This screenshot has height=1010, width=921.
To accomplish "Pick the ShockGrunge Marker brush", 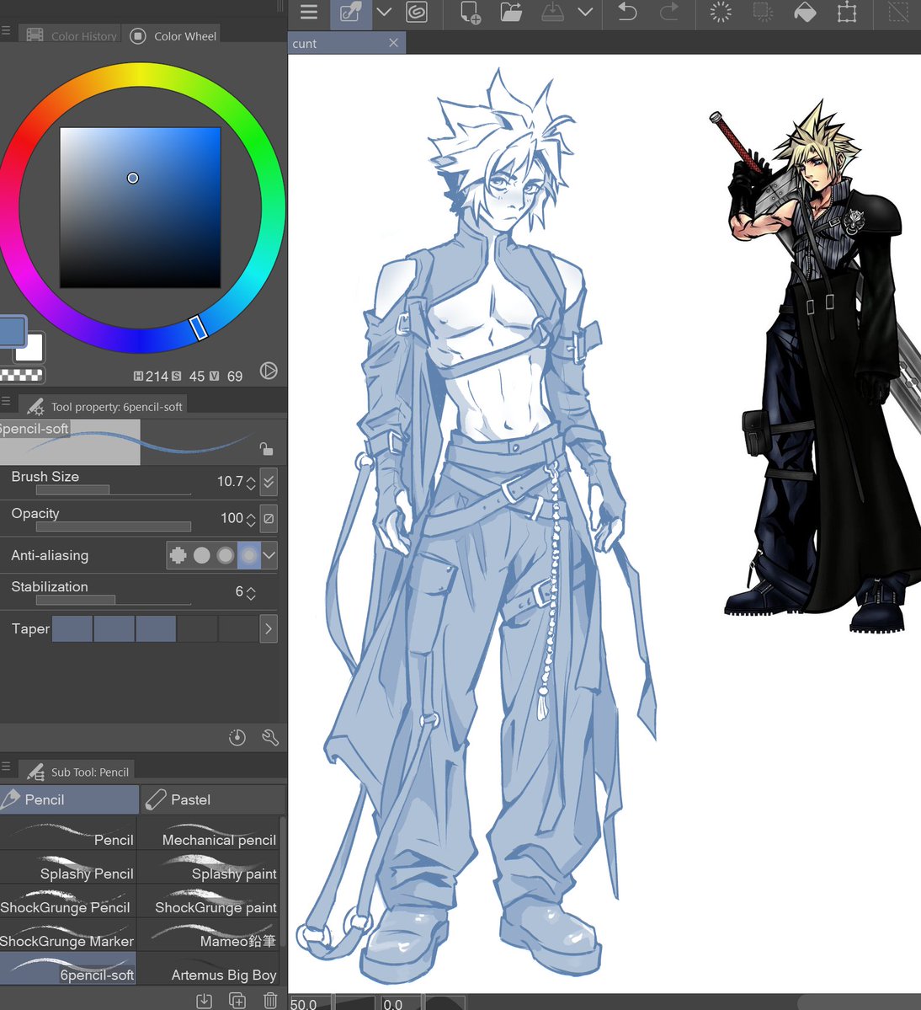I will point(68,935).
